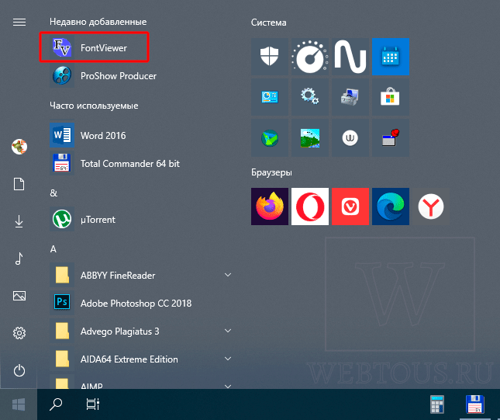Expand the AIDA64 Extreme Edition folder chevron
Screen dimensions: 500x420
228,359
